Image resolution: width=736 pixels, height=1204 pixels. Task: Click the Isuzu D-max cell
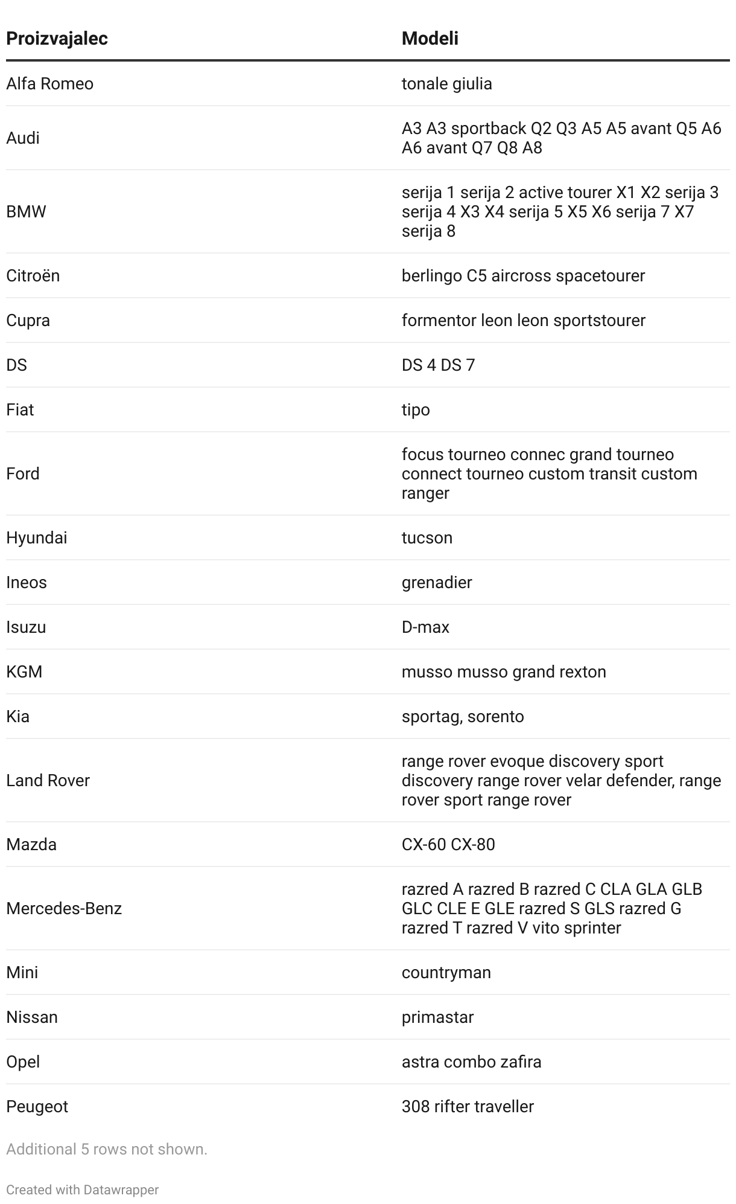[x=425, y=627]
